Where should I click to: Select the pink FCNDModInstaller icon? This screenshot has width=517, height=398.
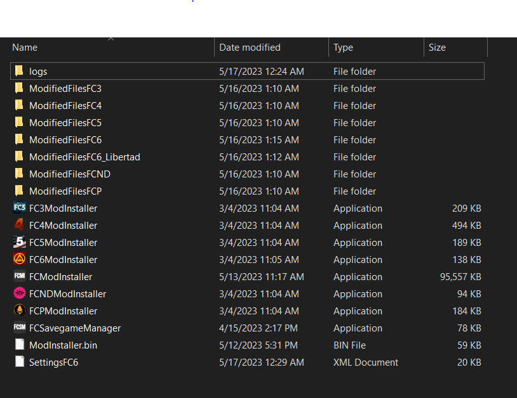[19, 293]
